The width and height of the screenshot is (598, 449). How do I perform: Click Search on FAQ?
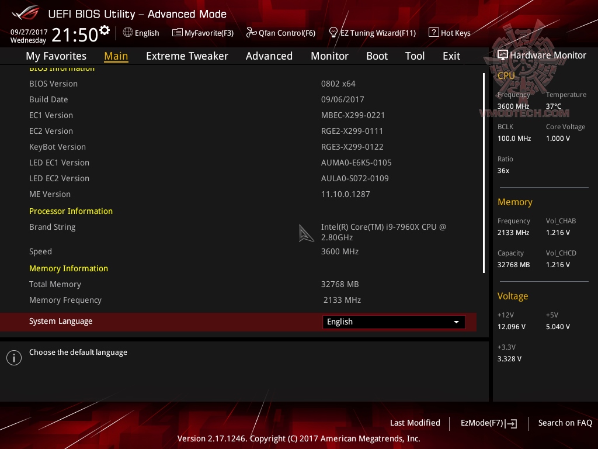[565, 423]
